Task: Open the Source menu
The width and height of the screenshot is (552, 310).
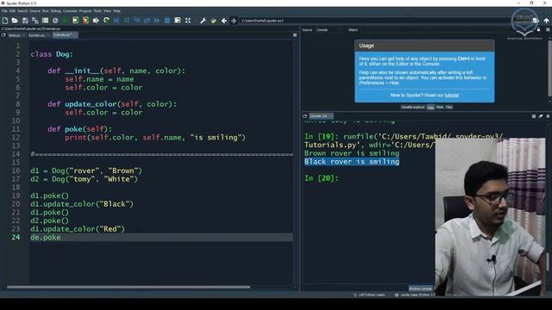Action: (34, 11)
